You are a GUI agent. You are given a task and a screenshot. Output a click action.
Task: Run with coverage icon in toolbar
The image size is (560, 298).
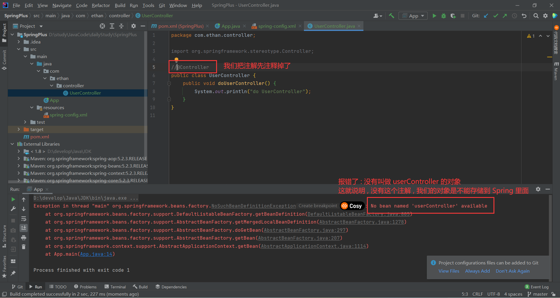click(x=453, y=16)
